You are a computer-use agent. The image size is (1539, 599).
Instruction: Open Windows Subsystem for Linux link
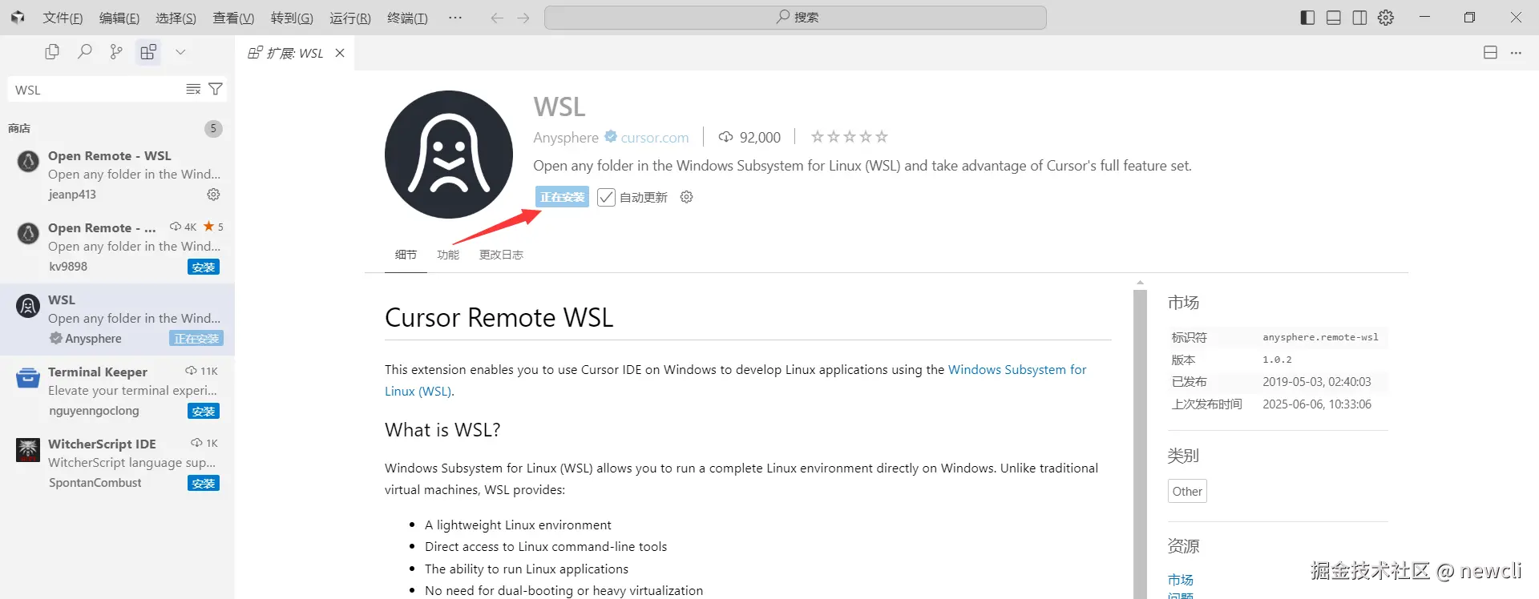click(x=1017, y=370)
